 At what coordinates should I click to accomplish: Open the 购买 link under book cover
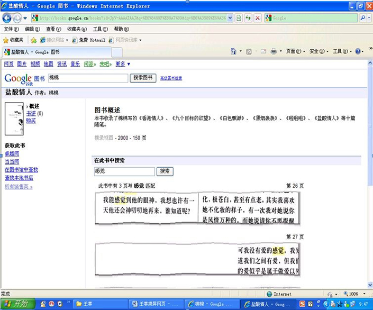tap(31, 121)
